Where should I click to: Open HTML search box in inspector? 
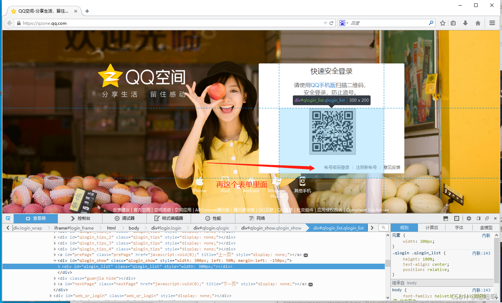point(383,228)
